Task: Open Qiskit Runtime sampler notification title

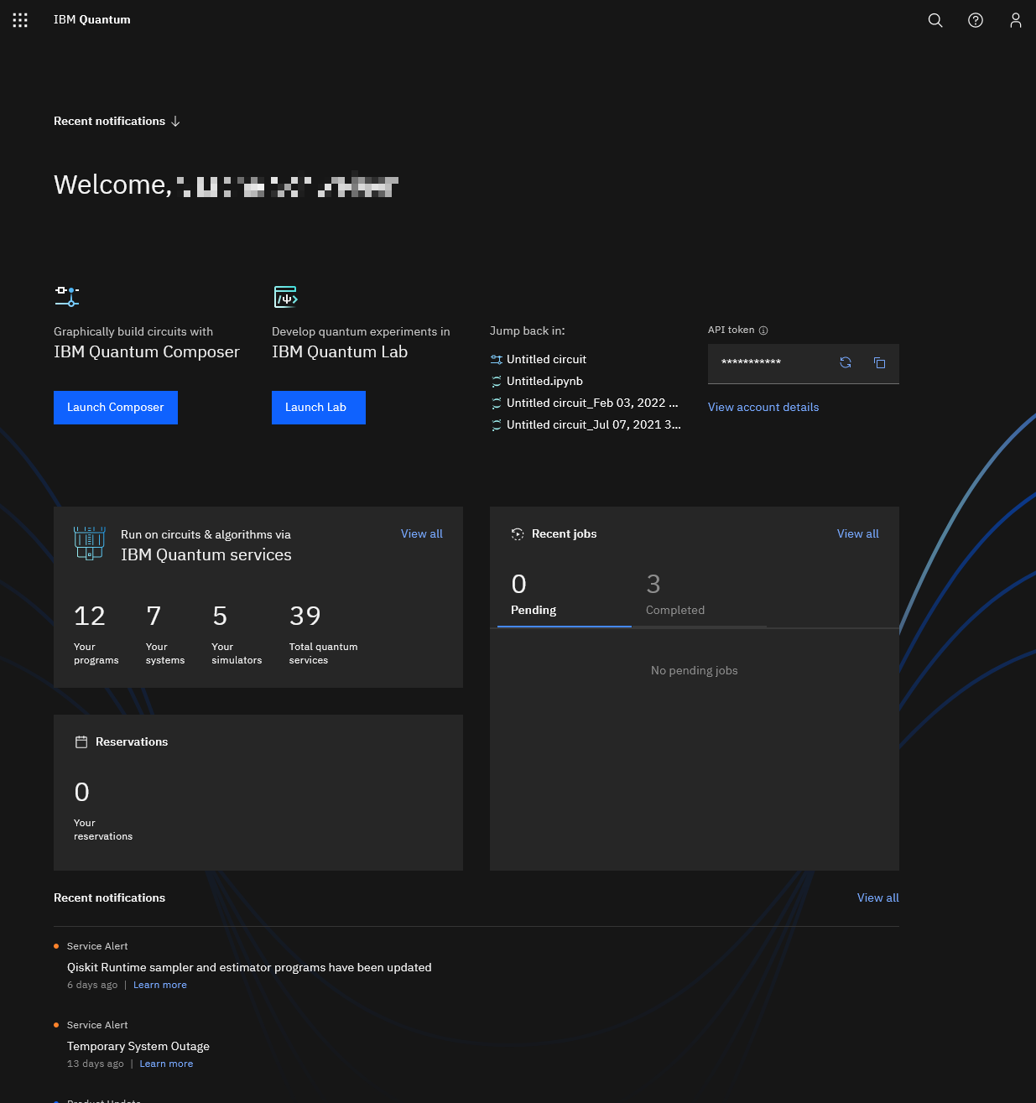Action: [249, 968]
